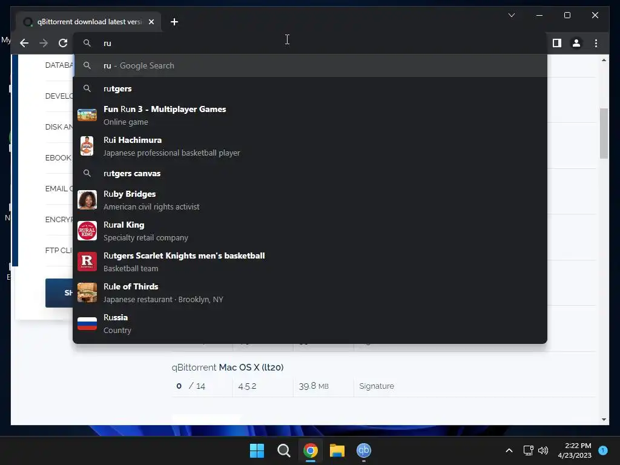Click the forward navigation arrow

pyautogui.click(x=44, y=43)
